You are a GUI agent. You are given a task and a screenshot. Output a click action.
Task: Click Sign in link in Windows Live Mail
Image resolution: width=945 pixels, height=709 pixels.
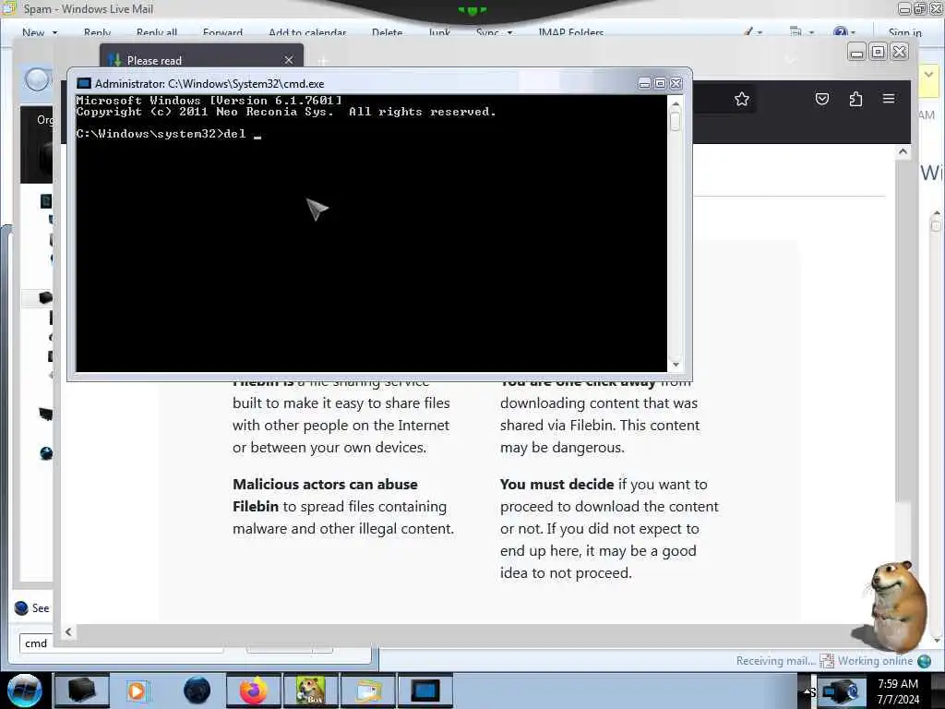(904, 32)
